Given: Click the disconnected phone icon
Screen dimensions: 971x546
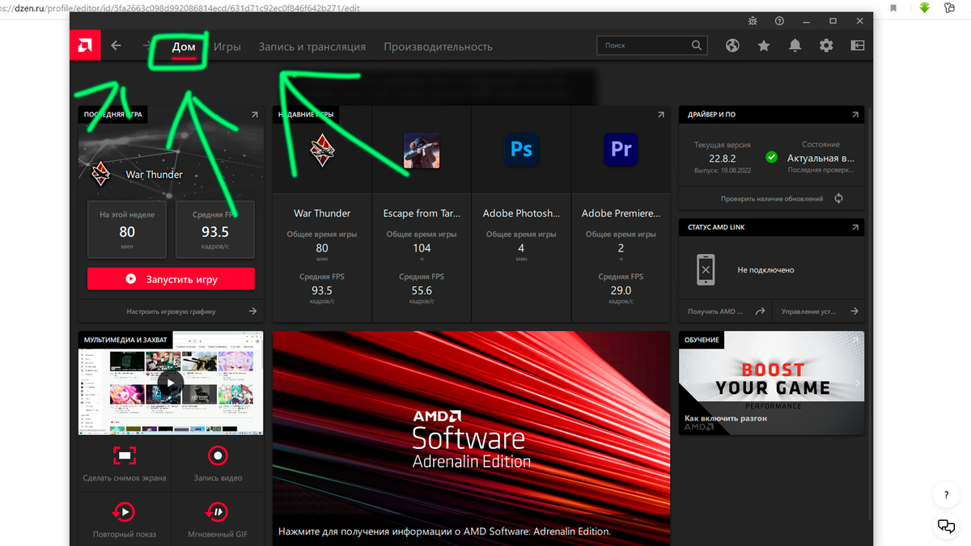Looking at the screenshot, I should [x=706, y=269].
